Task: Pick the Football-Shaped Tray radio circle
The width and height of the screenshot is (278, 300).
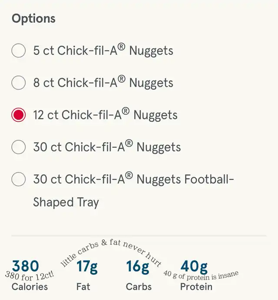Action: pos(18,179)
